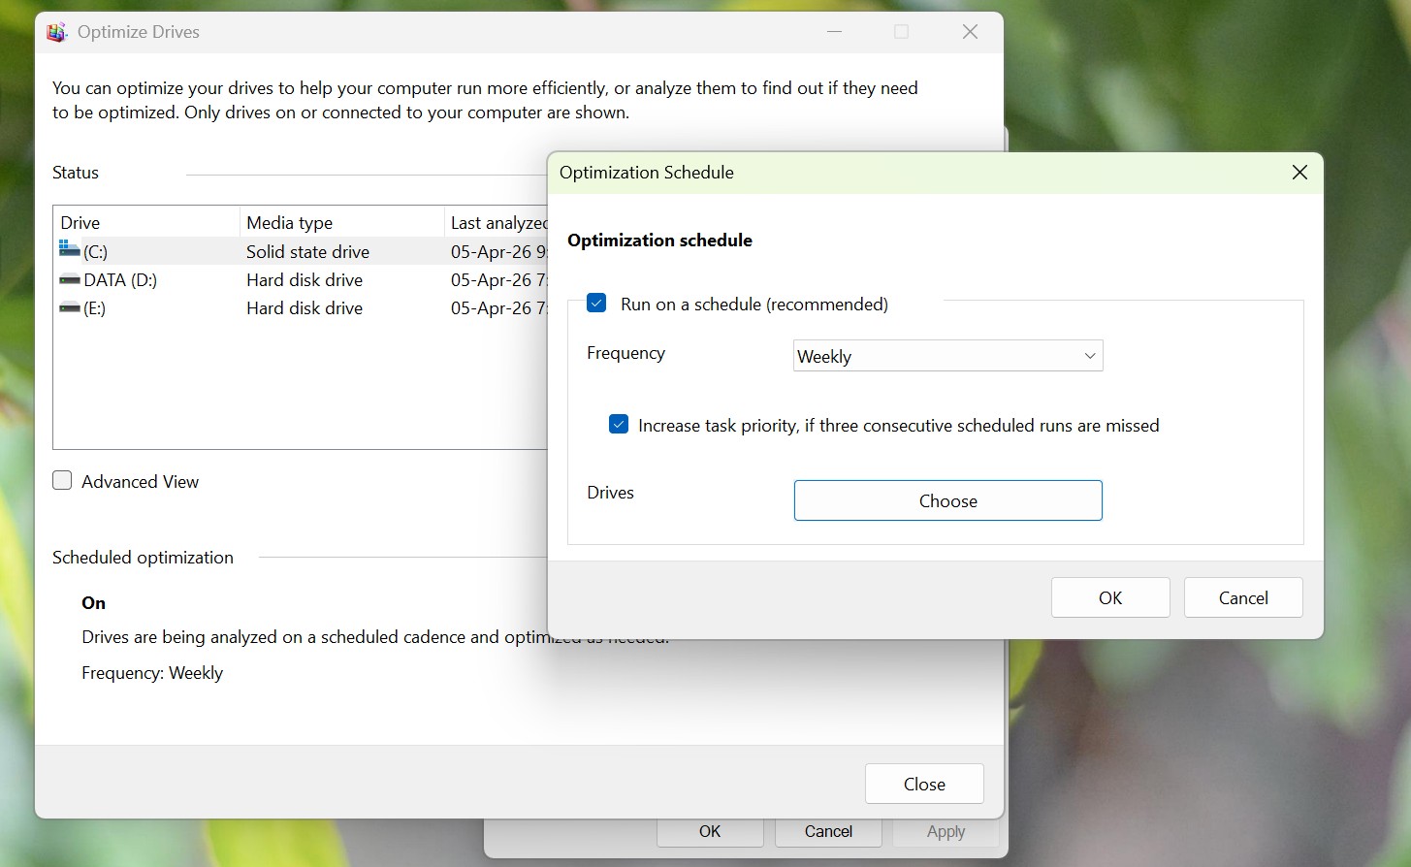Enable Run on a schedule
The height and width of the screenshot is (867, 1411).
[596, 303]
